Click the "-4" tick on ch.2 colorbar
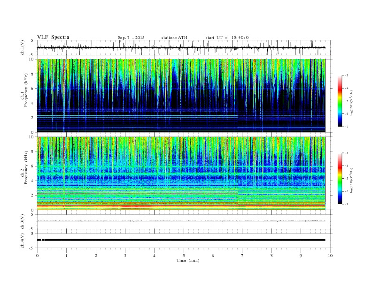The width and height of the screenshot is (372, 287). point(347,166)
